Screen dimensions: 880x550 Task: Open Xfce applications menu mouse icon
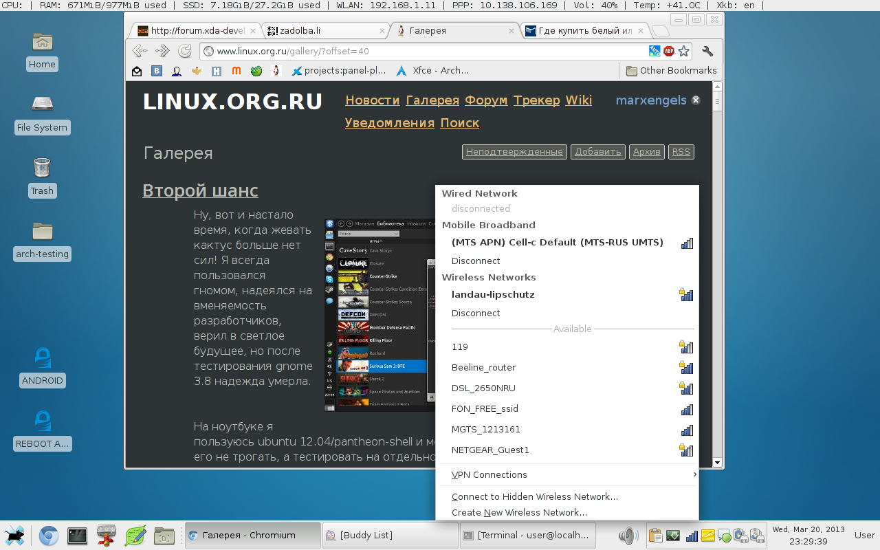pos(14,536)
